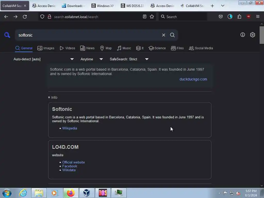Reload the current page
Screen dimensions: 264x198
click(x=25, y=17)
